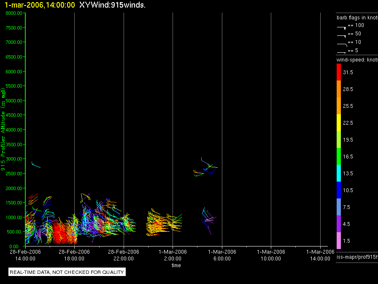The height and width of the screenshot is (284, 378).
Task: Select the yellow 22.5 knots color swatch
Action: pos(339,123)
